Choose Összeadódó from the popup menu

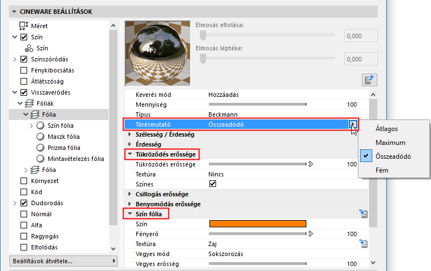[x=393, y=157]
